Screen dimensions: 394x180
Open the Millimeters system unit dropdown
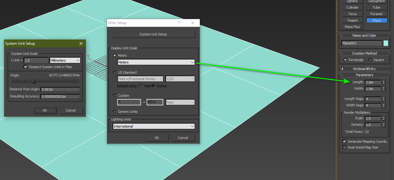point(65,60)
